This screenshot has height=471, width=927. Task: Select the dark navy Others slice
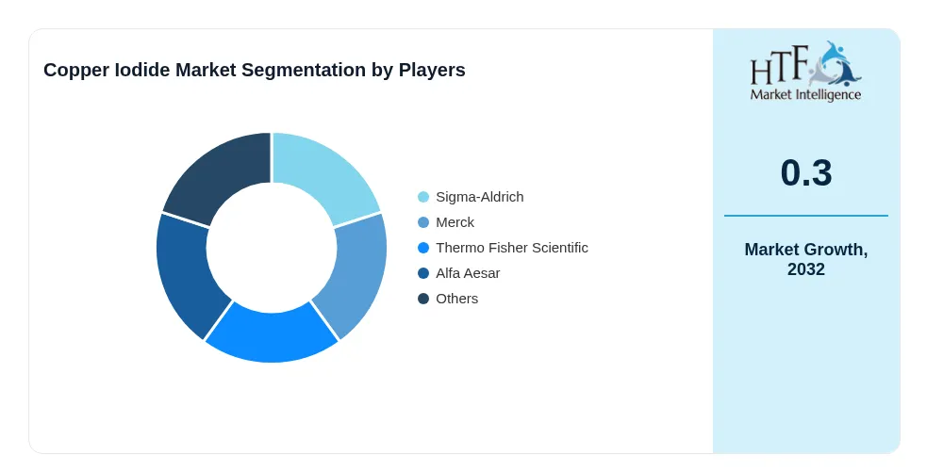tap(218, 172)
